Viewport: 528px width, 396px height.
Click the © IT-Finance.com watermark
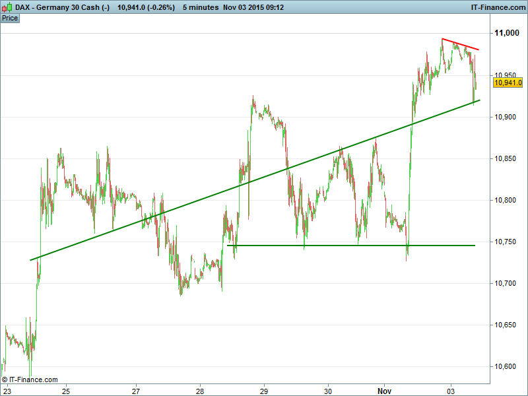click(30, 379)
